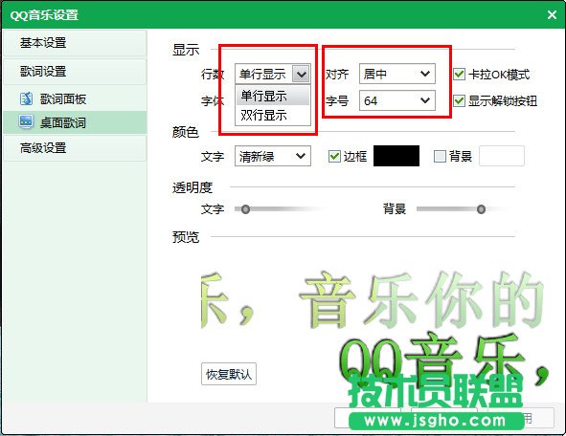Collapse the 行数 dropdown arrow
The width and height of the screenshot is (566, 436).
click(x=301, y=75)
